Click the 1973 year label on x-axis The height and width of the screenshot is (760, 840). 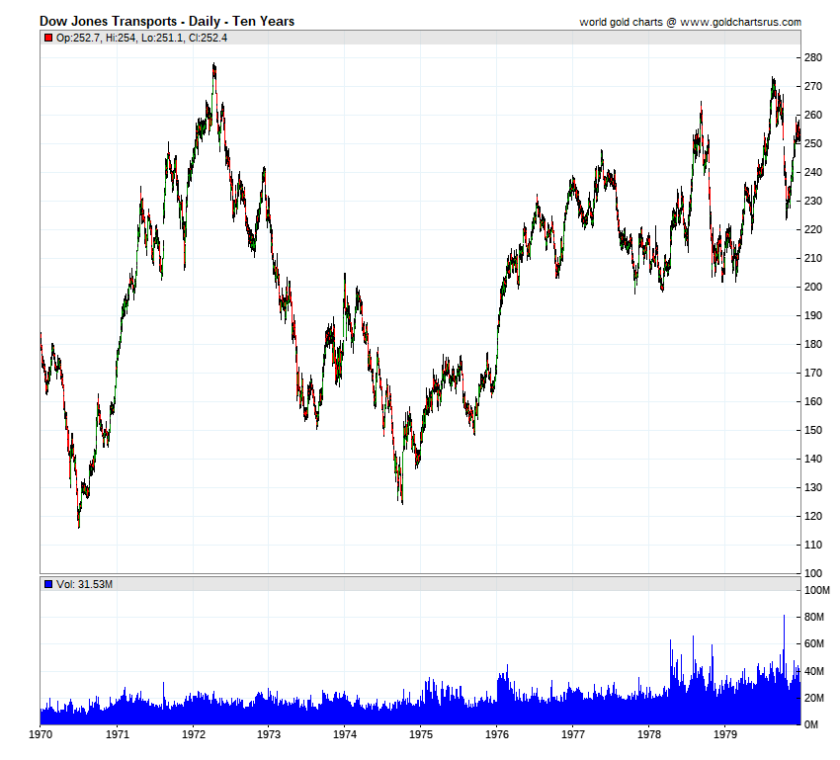pos(269,734)
